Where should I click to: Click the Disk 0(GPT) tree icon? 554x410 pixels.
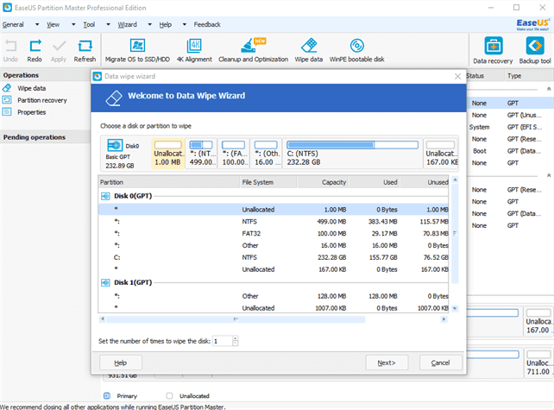105,196
